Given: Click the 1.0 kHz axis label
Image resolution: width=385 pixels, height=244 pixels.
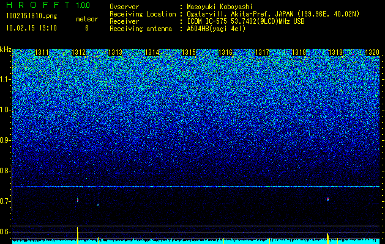Looking at the screenshot, I should (5, 110).
